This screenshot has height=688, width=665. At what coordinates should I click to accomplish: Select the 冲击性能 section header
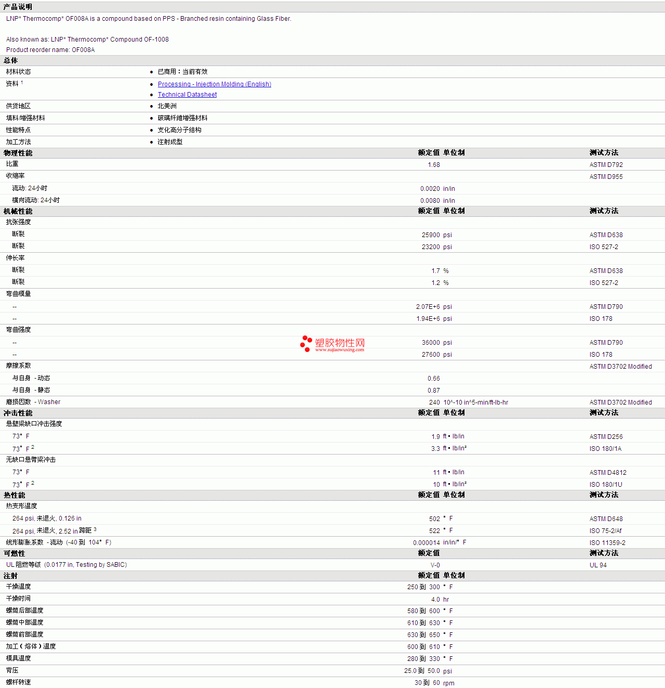[x=18, y=413]
